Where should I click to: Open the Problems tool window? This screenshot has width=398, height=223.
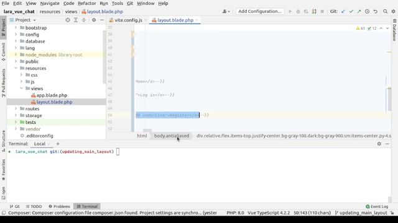pos(59,206)
